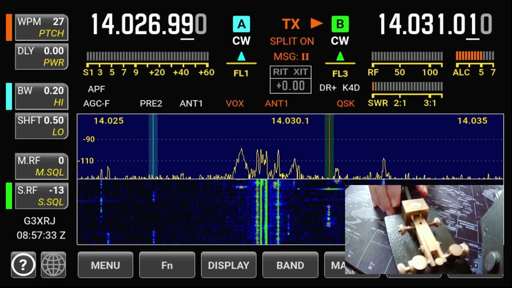Select VFO A CW mode label

coord(241,41)
